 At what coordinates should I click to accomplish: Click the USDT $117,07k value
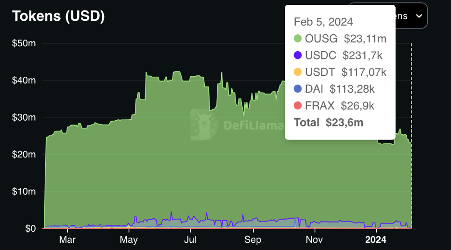click(364, 72)
